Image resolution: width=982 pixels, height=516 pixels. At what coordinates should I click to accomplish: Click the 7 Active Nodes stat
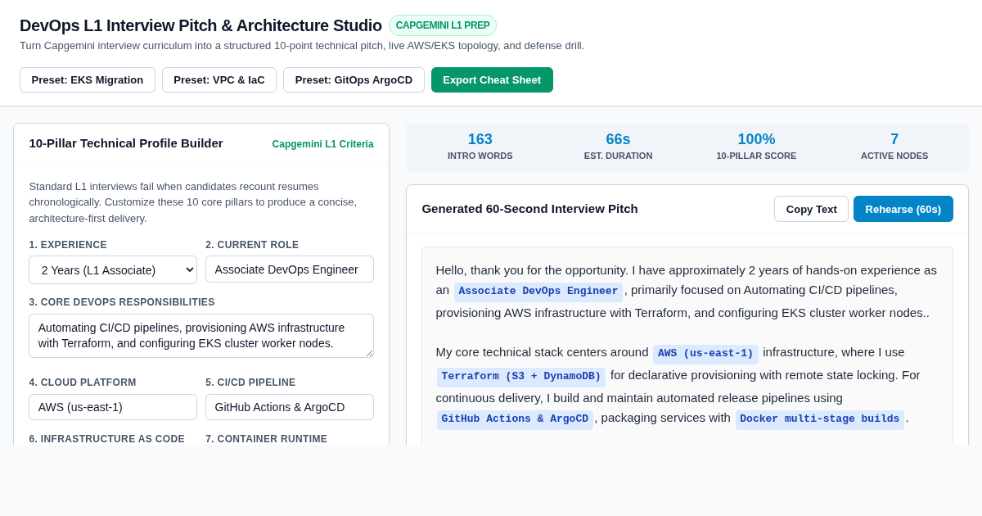pyautogui.click(x=894, y=146)
